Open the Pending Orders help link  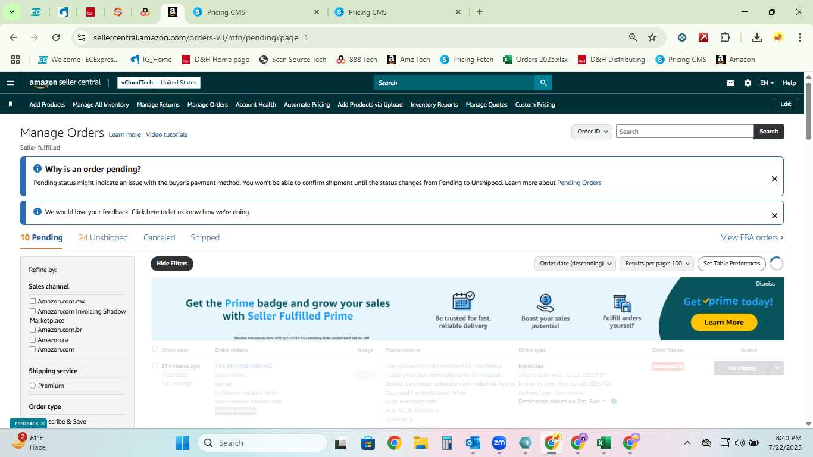click(x=579, y=183)
